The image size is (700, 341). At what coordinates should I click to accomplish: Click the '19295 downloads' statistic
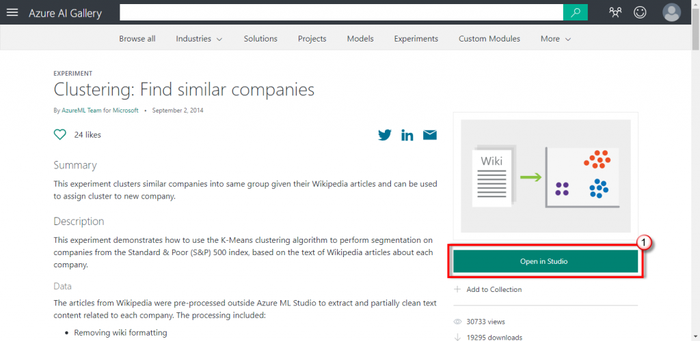point(494,338)
